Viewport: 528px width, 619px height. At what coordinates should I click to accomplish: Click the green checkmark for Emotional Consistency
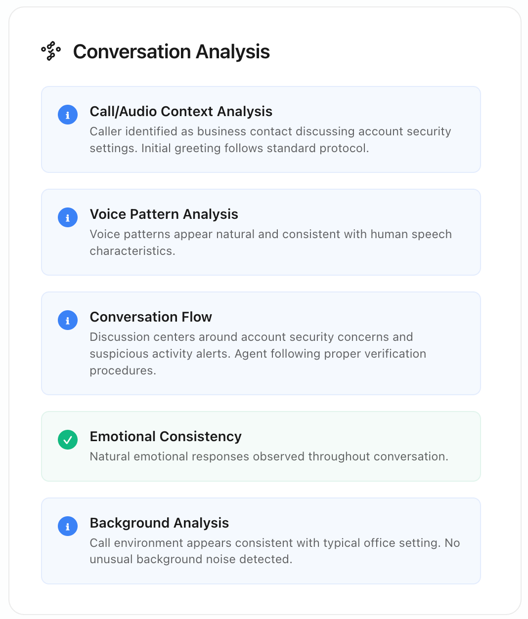68,440
